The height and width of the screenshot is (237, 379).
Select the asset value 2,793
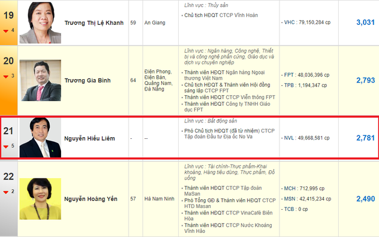(365, 80)
